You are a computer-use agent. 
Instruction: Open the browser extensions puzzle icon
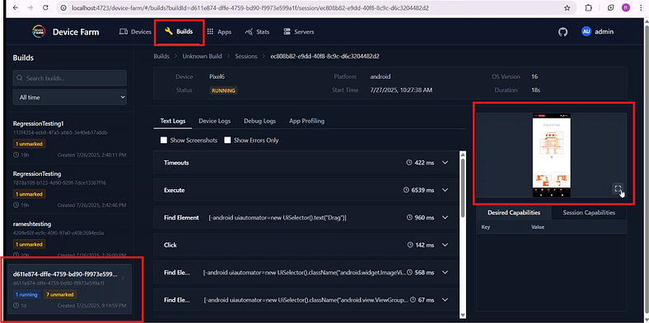(x=588, y=8)
